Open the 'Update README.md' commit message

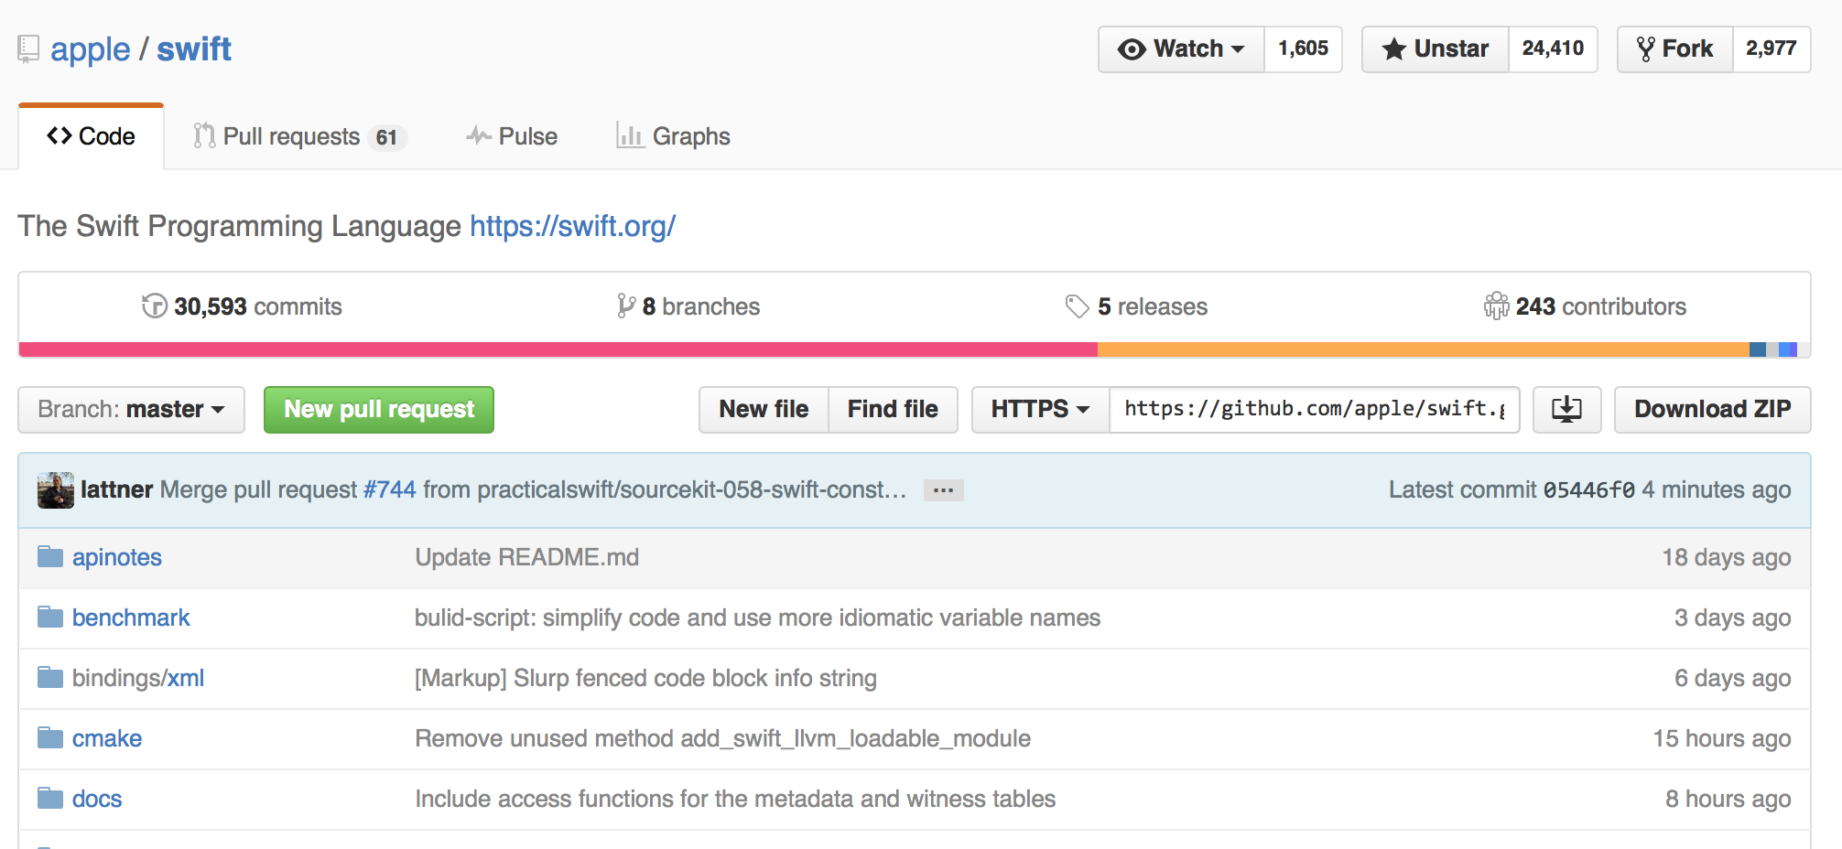527,557
